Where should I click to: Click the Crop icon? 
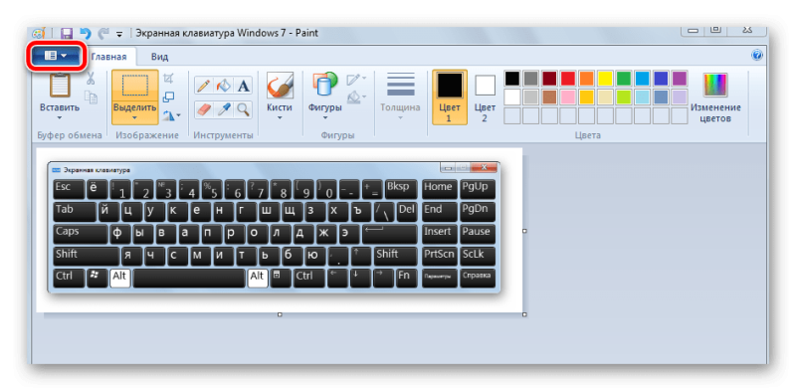click(168, 79)
